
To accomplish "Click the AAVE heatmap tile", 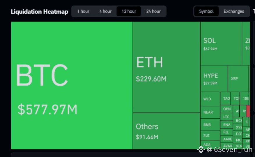I will [x=227, y=139].
